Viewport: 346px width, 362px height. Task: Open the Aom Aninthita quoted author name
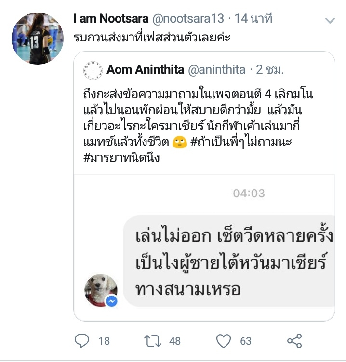pyautogui.click(x=145, y=69)
